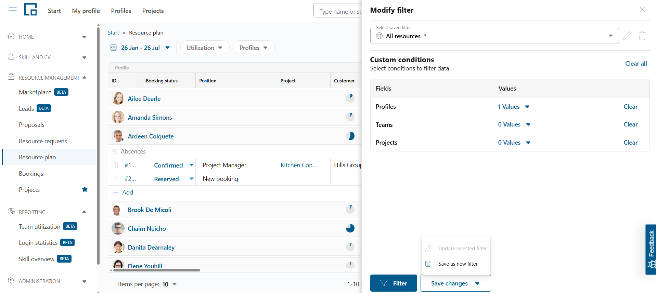Viewport: 656px width, 293px height.
Task: Open the Start top menu
Action: pos(54,11)
